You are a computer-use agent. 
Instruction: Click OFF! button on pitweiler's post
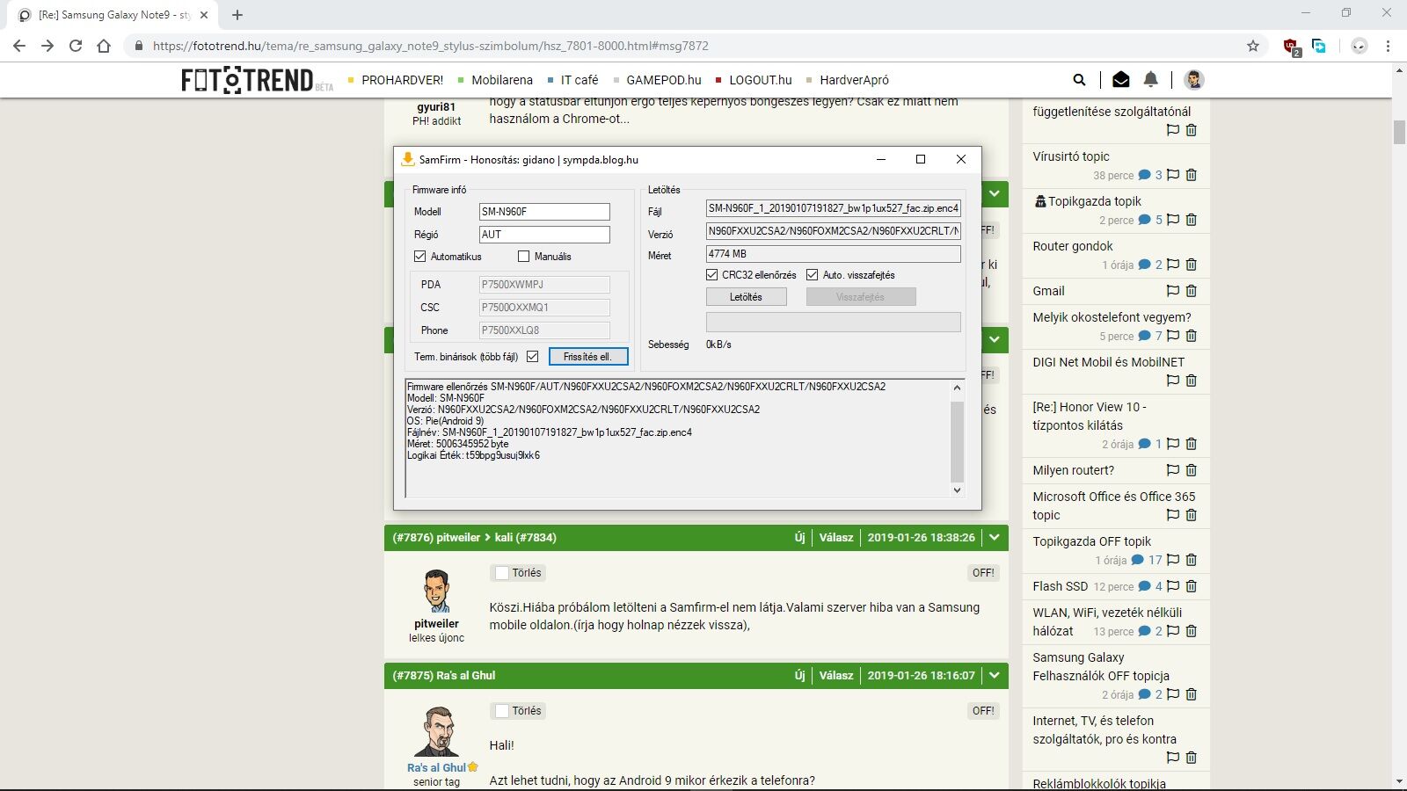point(983,573)
